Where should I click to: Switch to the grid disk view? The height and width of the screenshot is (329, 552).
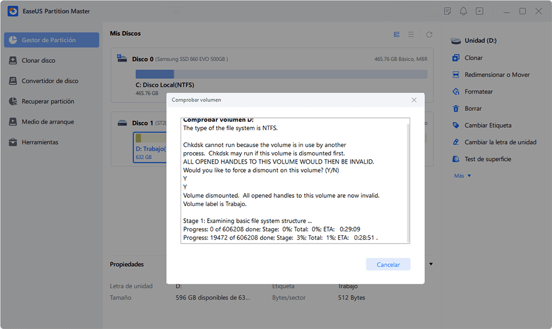pos(397,35)
